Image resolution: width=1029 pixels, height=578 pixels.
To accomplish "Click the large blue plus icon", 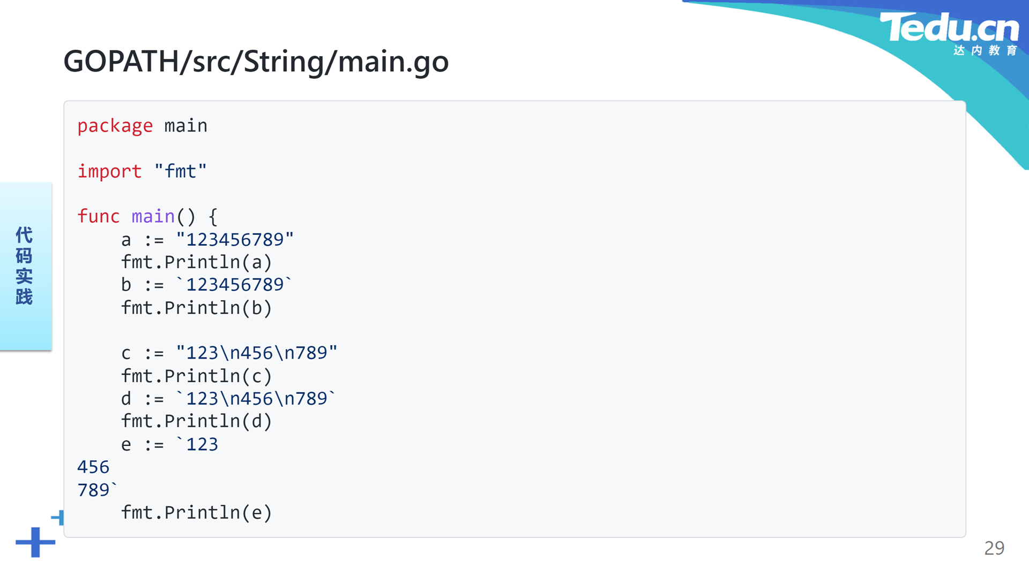I will point(35,542).
